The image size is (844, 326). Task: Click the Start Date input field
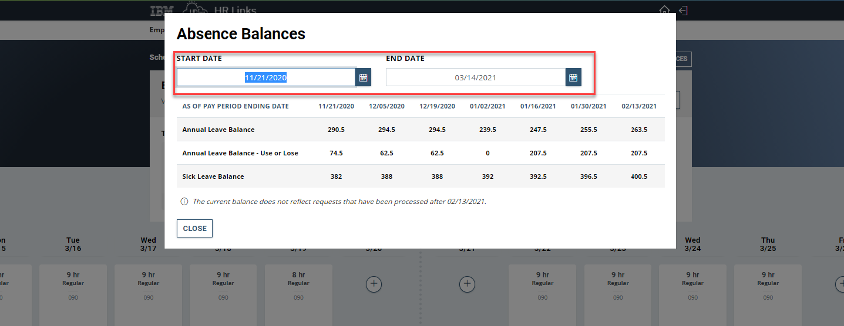pos(266,77)
